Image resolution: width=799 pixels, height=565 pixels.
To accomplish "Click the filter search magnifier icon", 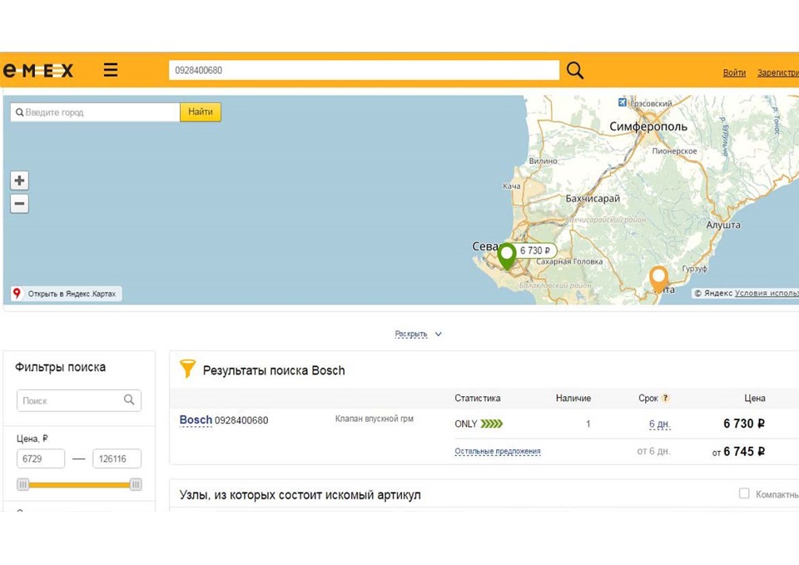I will coord(130,400).
